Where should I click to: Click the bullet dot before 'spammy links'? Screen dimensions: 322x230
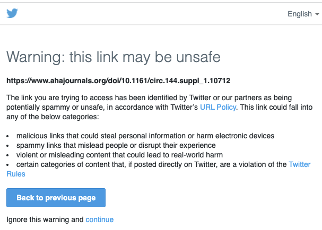8,146
